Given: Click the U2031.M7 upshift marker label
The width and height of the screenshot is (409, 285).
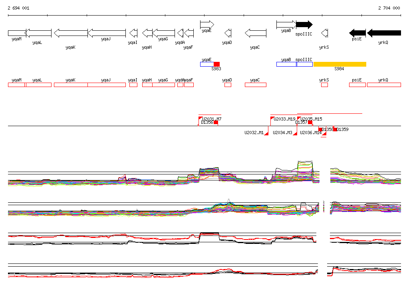Looking at the screenshot, I should point(212,119).
